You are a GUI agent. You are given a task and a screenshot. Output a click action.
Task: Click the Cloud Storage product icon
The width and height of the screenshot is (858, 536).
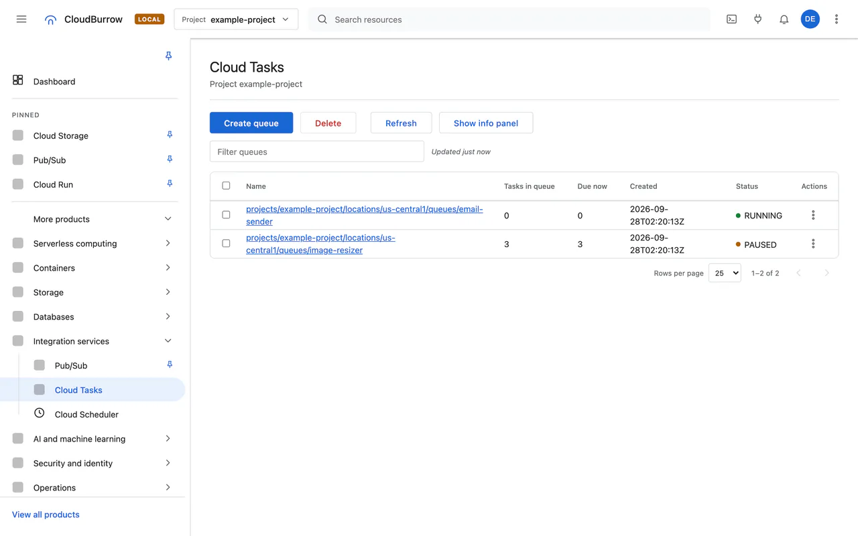pos(18,135)
